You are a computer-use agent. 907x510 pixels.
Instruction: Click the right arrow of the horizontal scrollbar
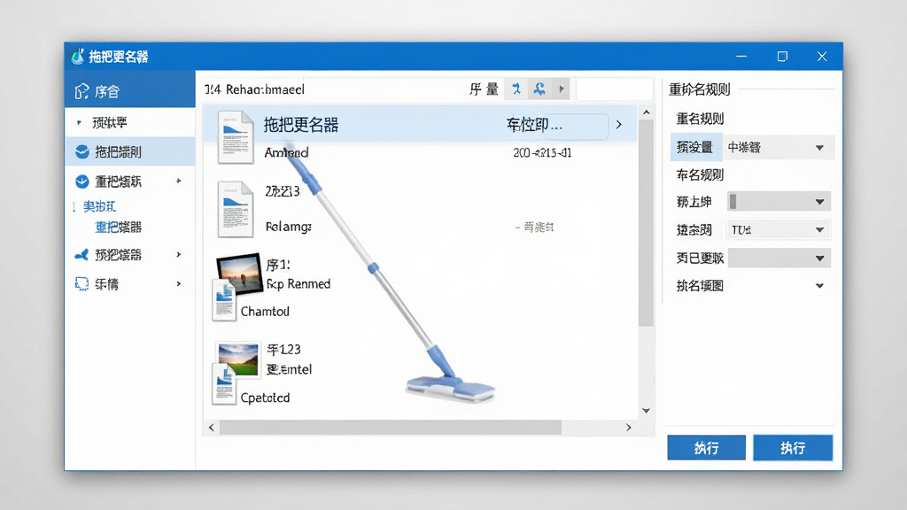tap(629, 428)
